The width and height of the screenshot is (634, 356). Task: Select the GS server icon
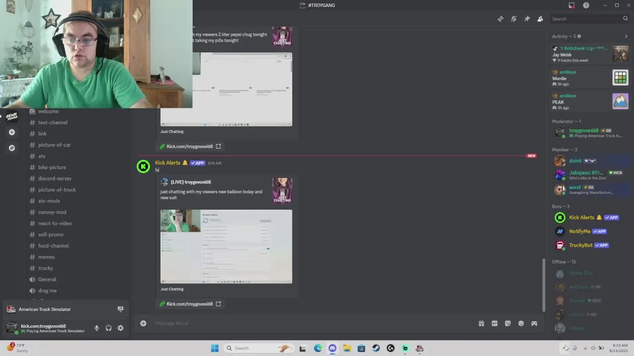(x=12, y=116)
